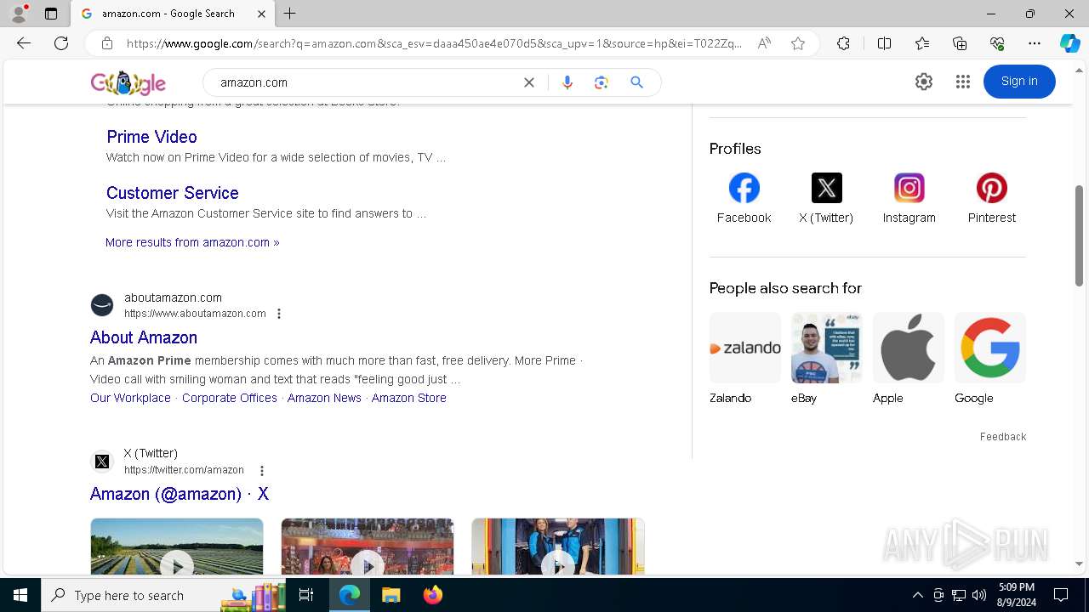Open Edge Settings and more menu
Viewport: 1089px width, 612px height.
tap(1035, 43)
